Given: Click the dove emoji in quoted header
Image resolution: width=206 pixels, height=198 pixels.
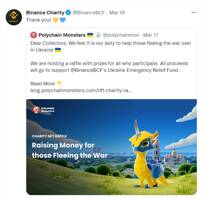Looking at the screenshot, I should [x=98, y=35].
